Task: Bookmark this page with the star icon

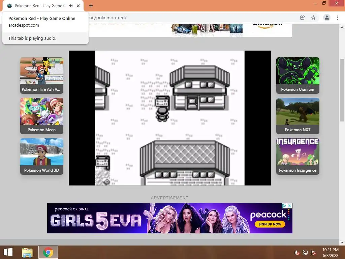Action: coord(313,18)
